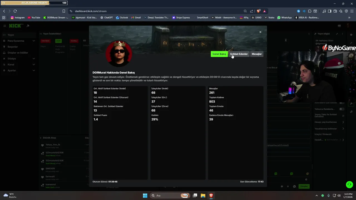Close the DGRMurat overview dialog
The width and height of the screenshot is (356, 200).
pyautogui.click(x=260, y=32)
